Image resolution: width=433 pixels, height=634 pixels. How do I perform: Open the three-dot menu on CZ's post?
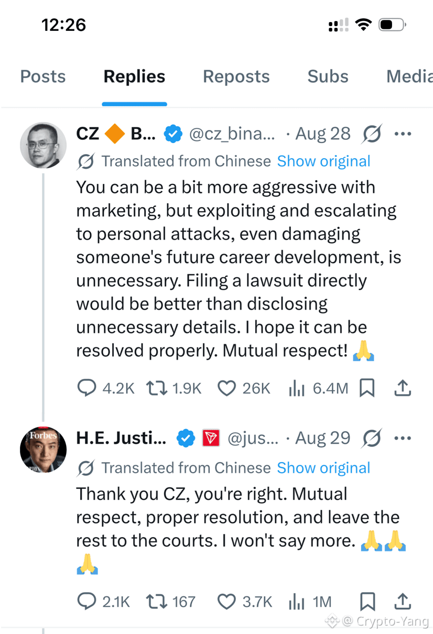click(403, 134)
